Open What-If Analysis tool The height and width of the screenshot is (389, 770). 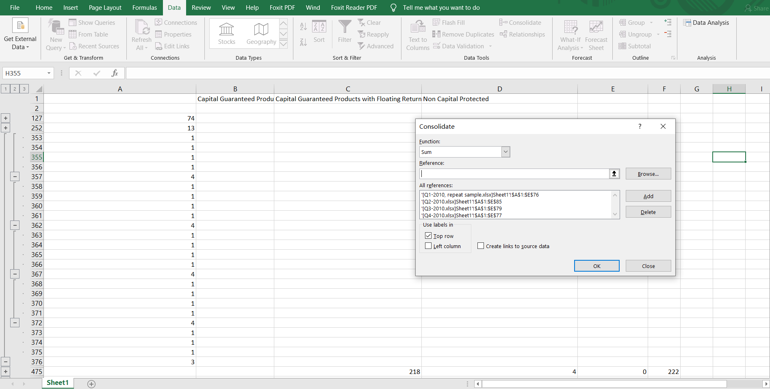(x=570, y=35)
